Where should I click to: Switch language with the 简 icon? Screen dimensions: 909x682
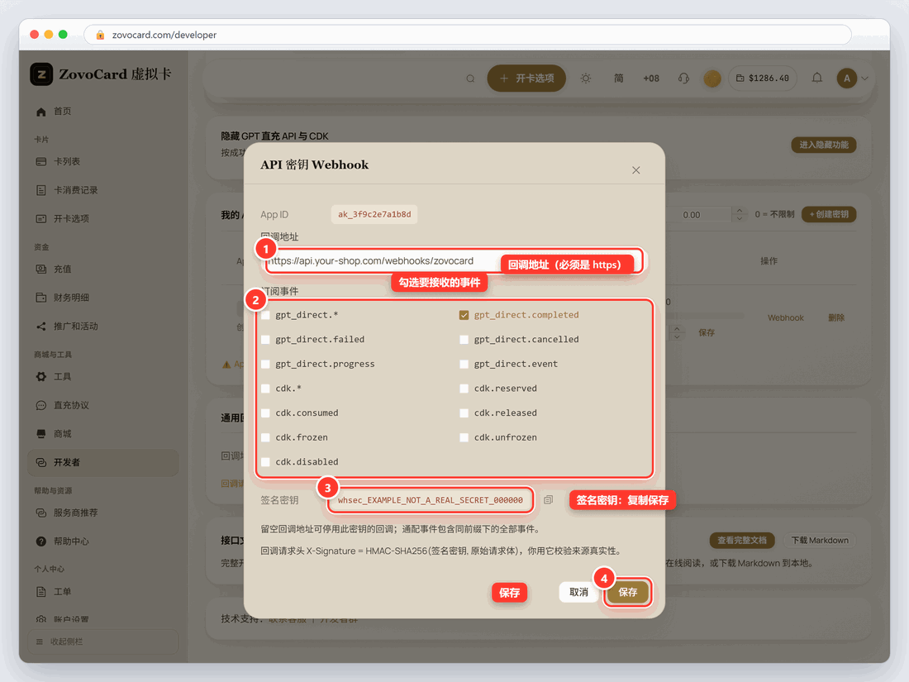tap(619, 79)
